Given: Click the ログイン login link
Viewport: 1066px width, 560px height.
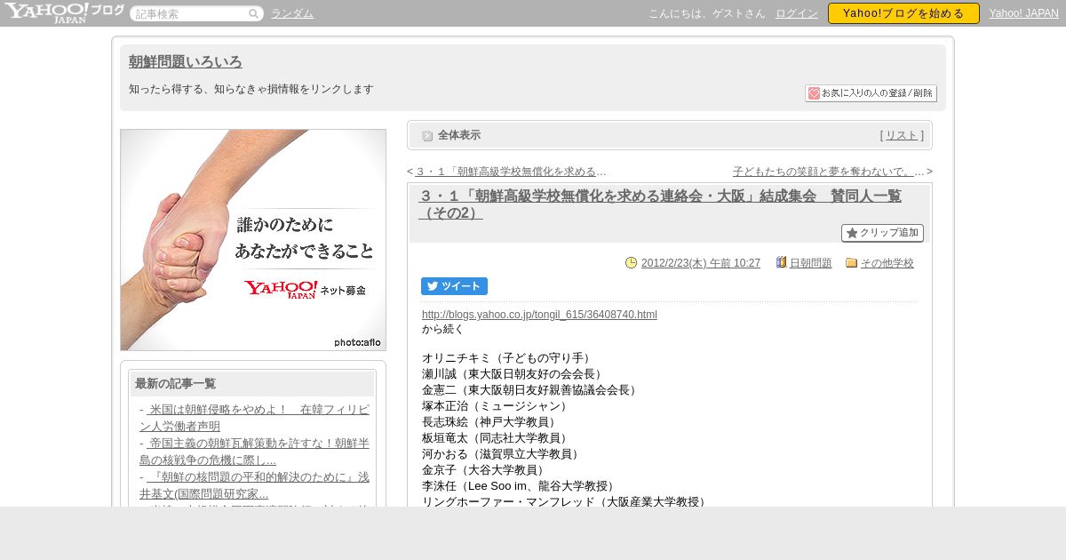Looking at the screenshot, I should coord(797,13).
